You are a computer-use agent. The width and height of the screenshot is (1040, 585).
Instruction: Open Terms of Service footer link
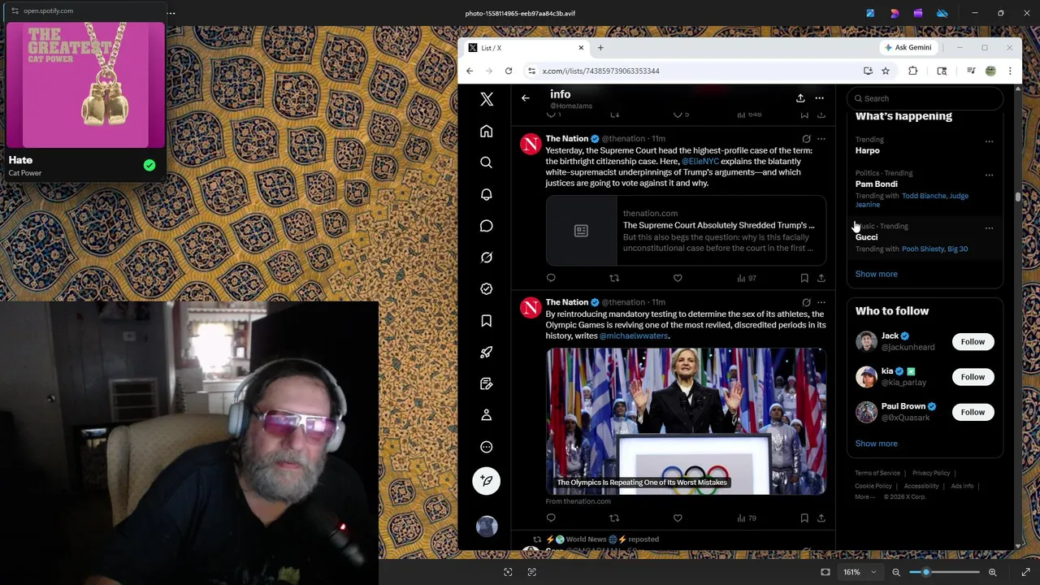pos(877,473)
